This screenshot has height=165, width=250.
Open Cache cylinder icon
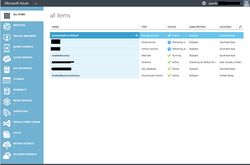pyautogui.click(x=7, y=134)
